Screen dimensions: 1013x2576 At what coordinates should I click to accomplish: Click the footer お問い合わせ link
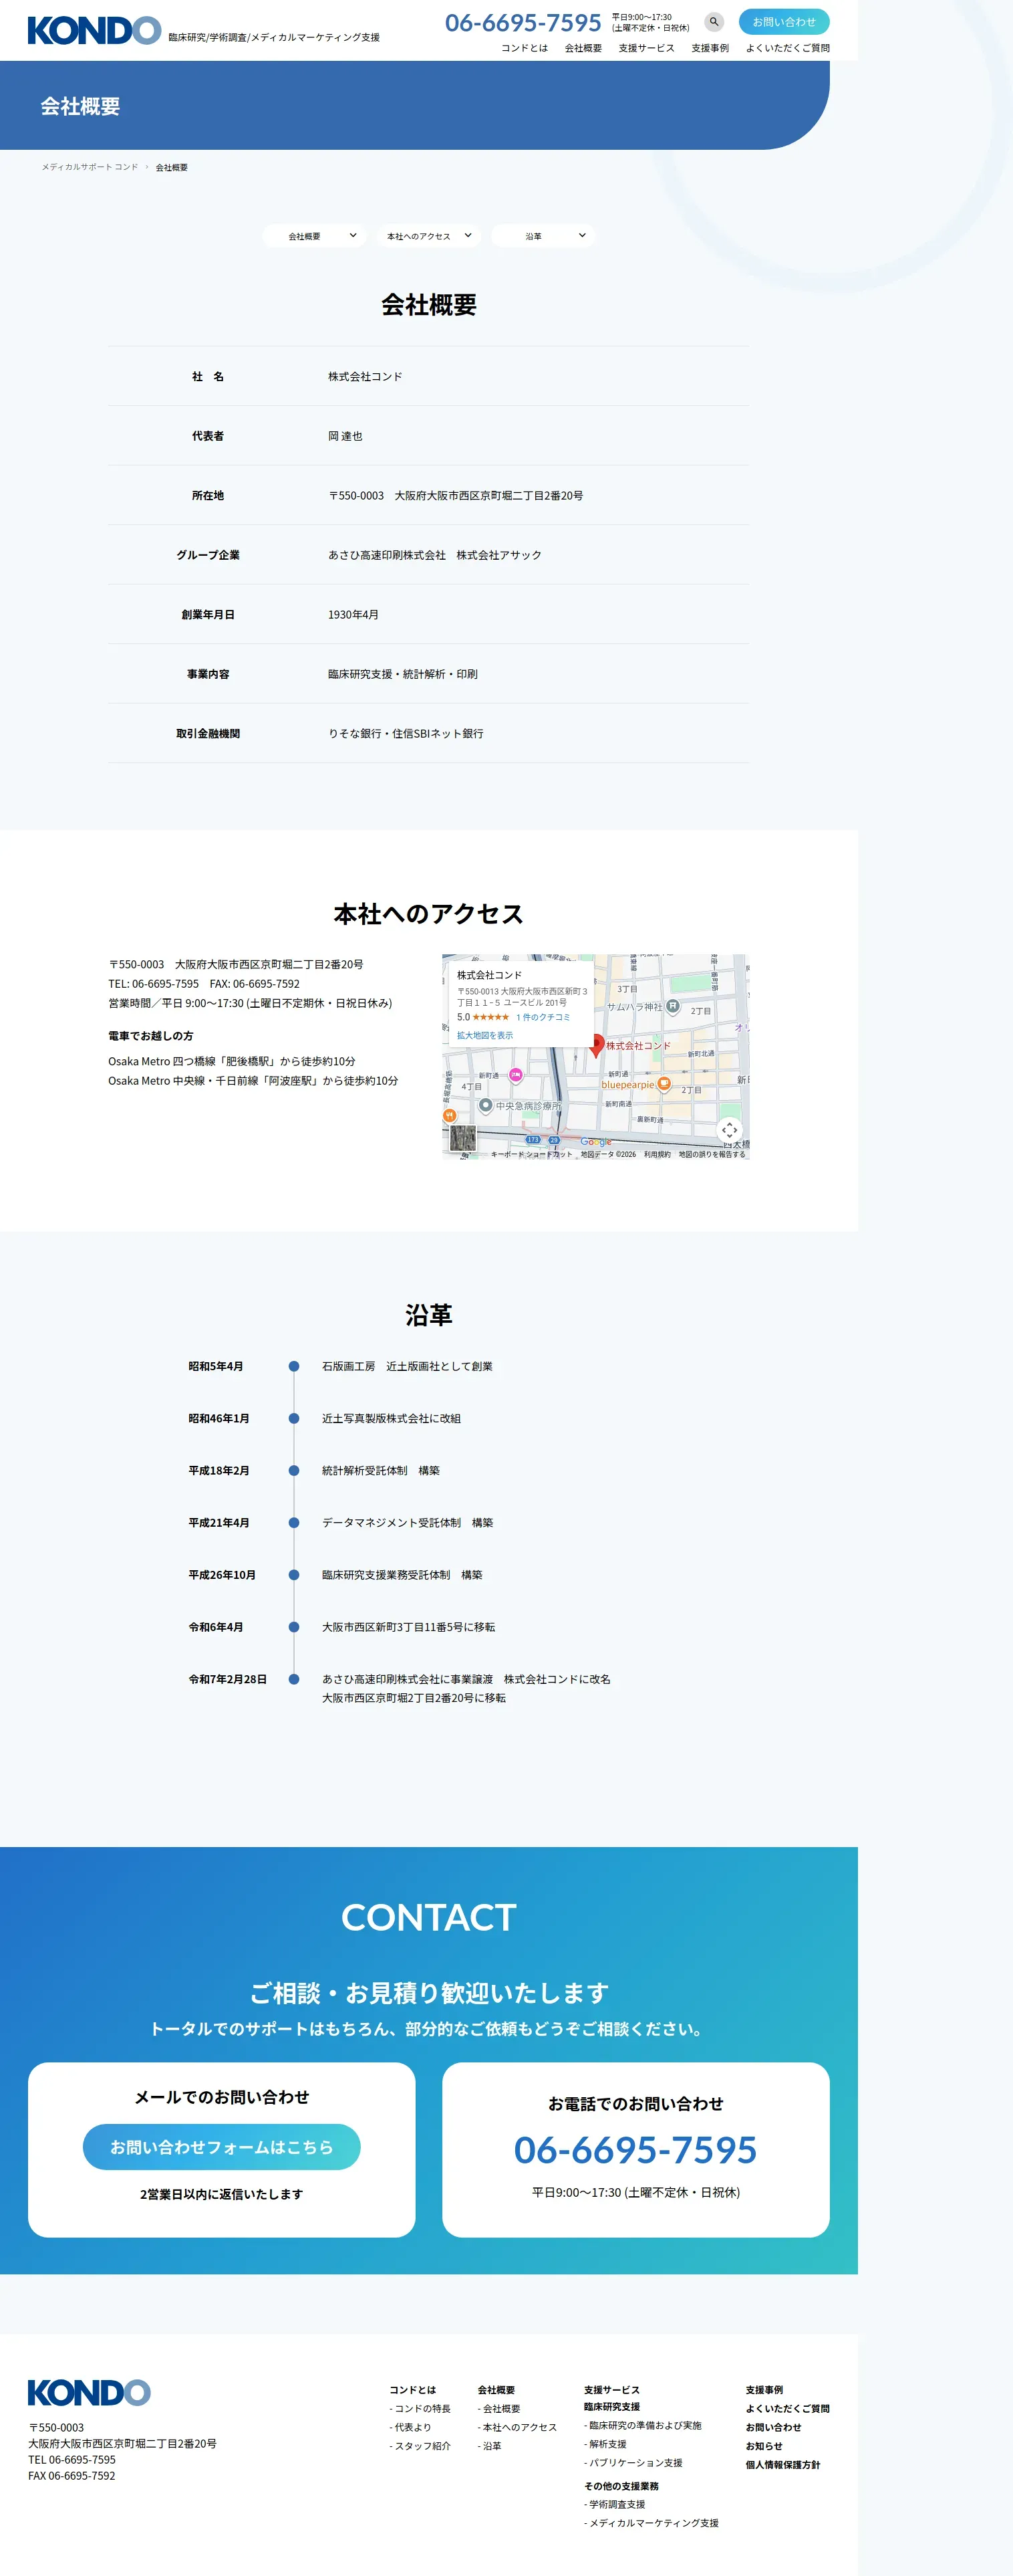pos(773,2427)
